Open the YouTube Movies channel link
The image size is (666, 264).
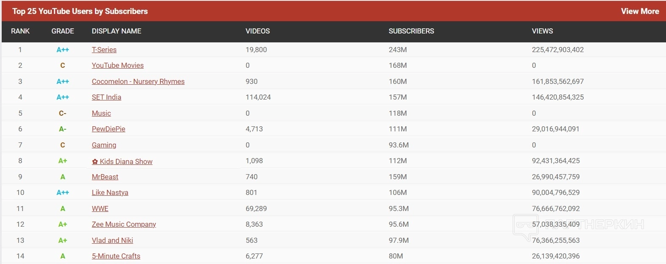tap(118, 65)
